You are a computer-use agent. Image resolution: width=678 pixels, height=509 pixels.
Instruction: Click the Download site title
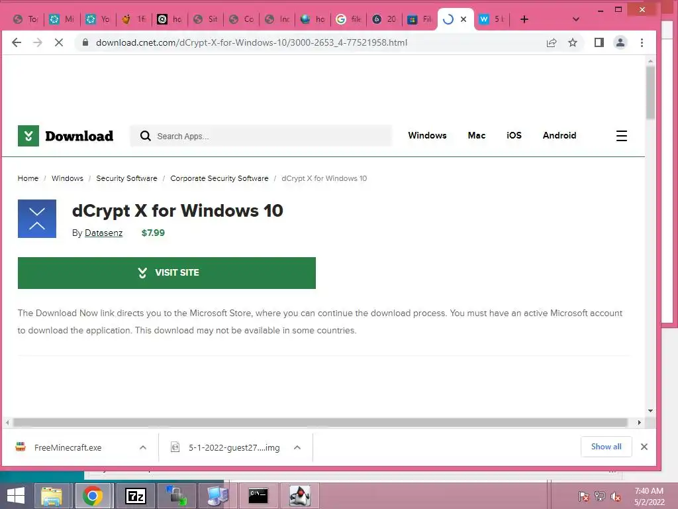tap(79, 137)
